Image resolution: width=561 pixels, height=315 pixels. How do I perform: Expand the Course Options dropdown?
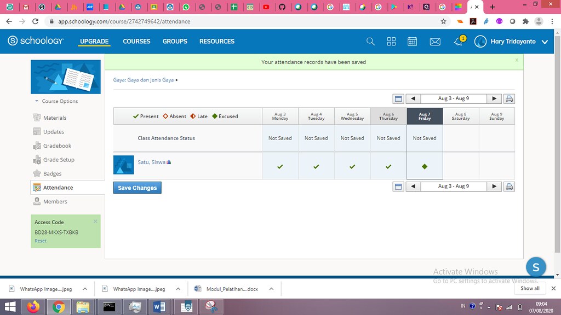[x=56, y=101]
